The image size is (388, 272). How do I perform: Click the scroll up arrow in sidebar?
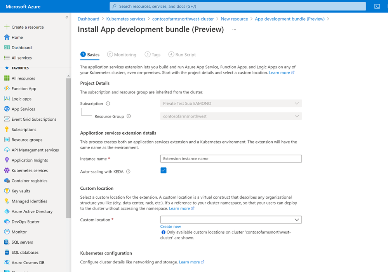68,76
